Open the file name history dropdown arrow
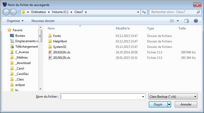 point(143,97)
